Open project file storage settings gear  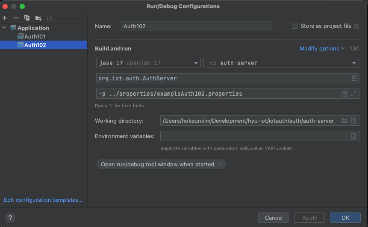click(x=356, y=26)
